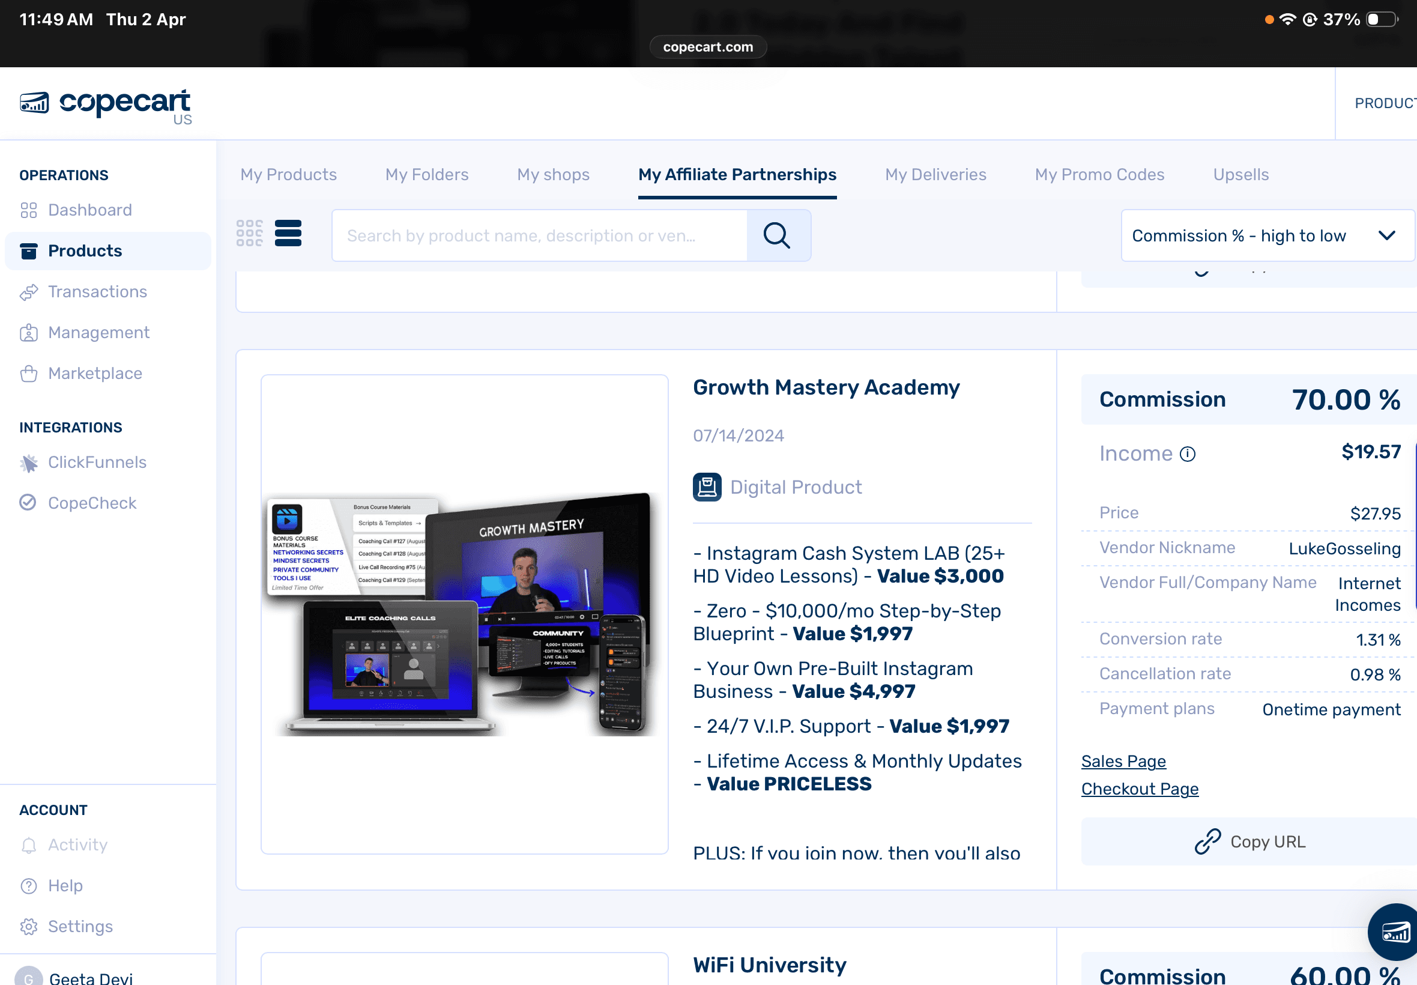Click the Income info icon
Image resolution: width=1417 pixels, height=985 pixels.
point(1188,454)
